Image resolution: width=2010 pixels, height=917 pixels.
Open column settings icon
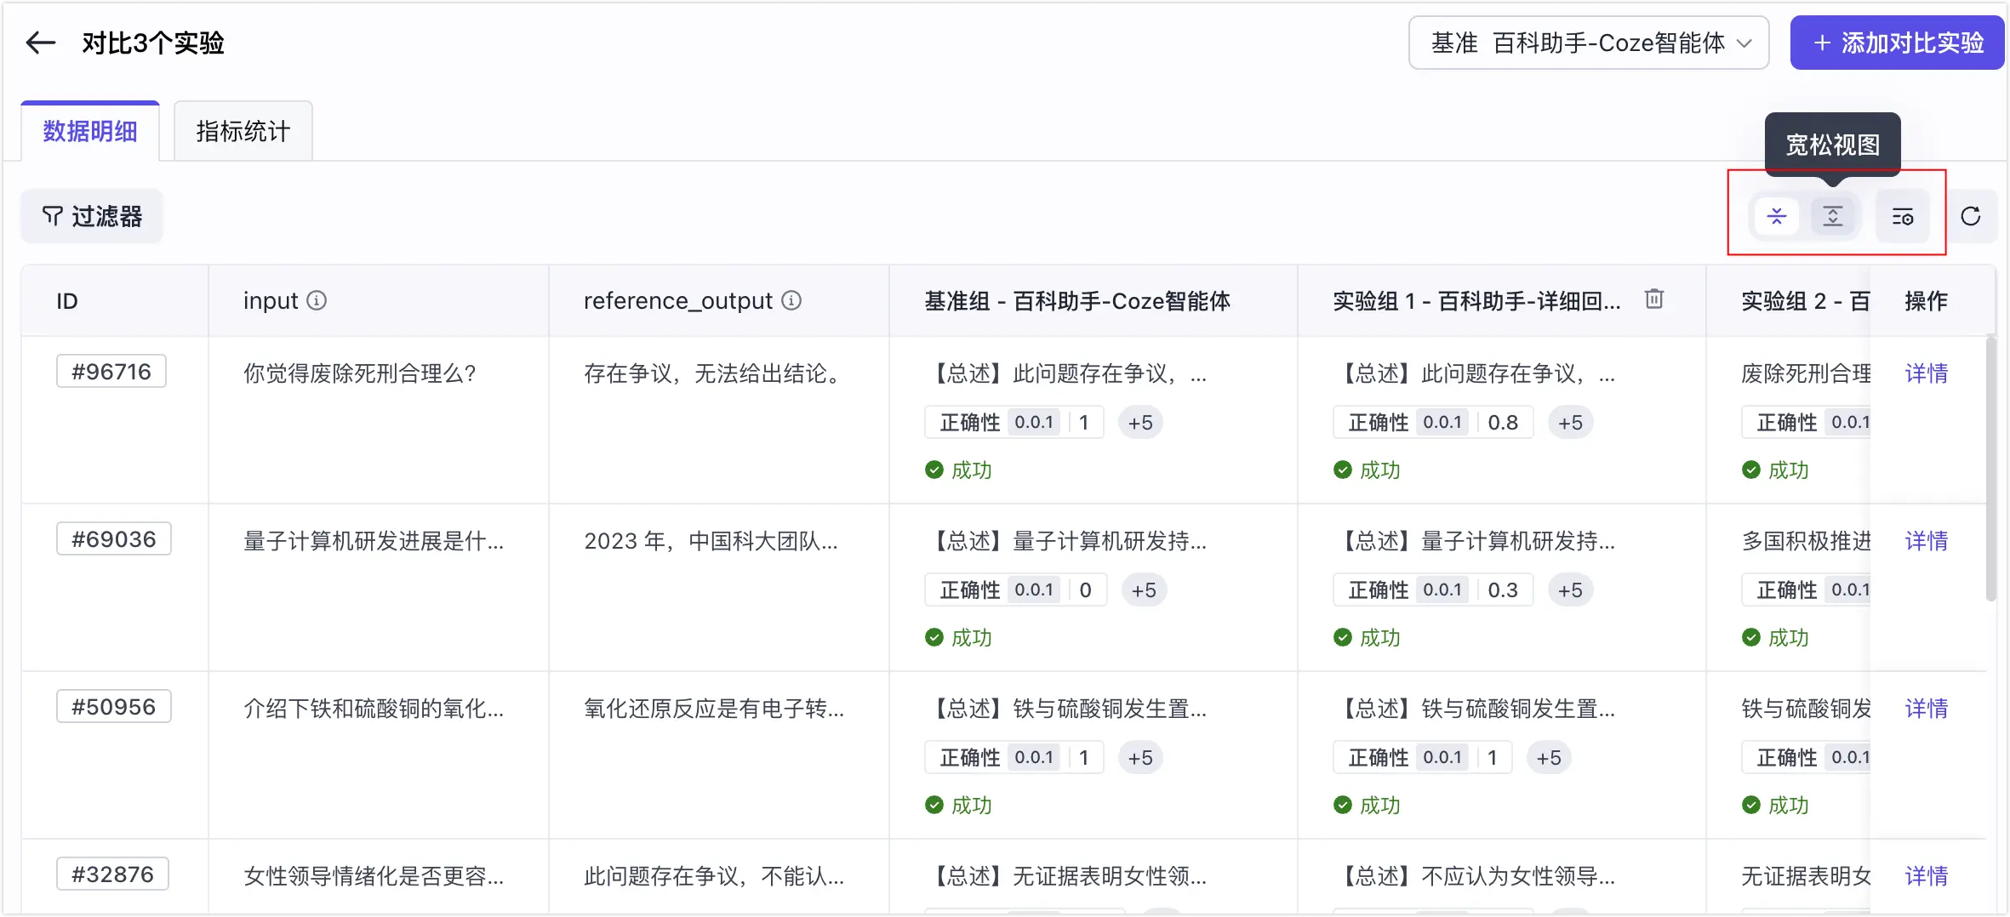1903,216
